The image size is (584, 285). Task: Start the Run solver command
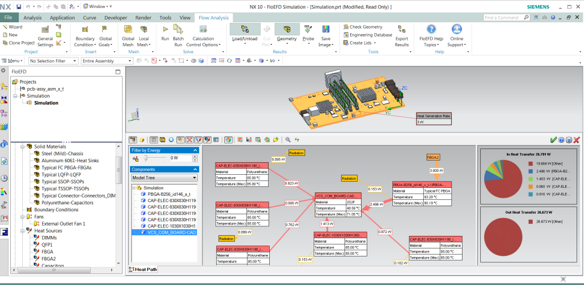pos(165,33)
